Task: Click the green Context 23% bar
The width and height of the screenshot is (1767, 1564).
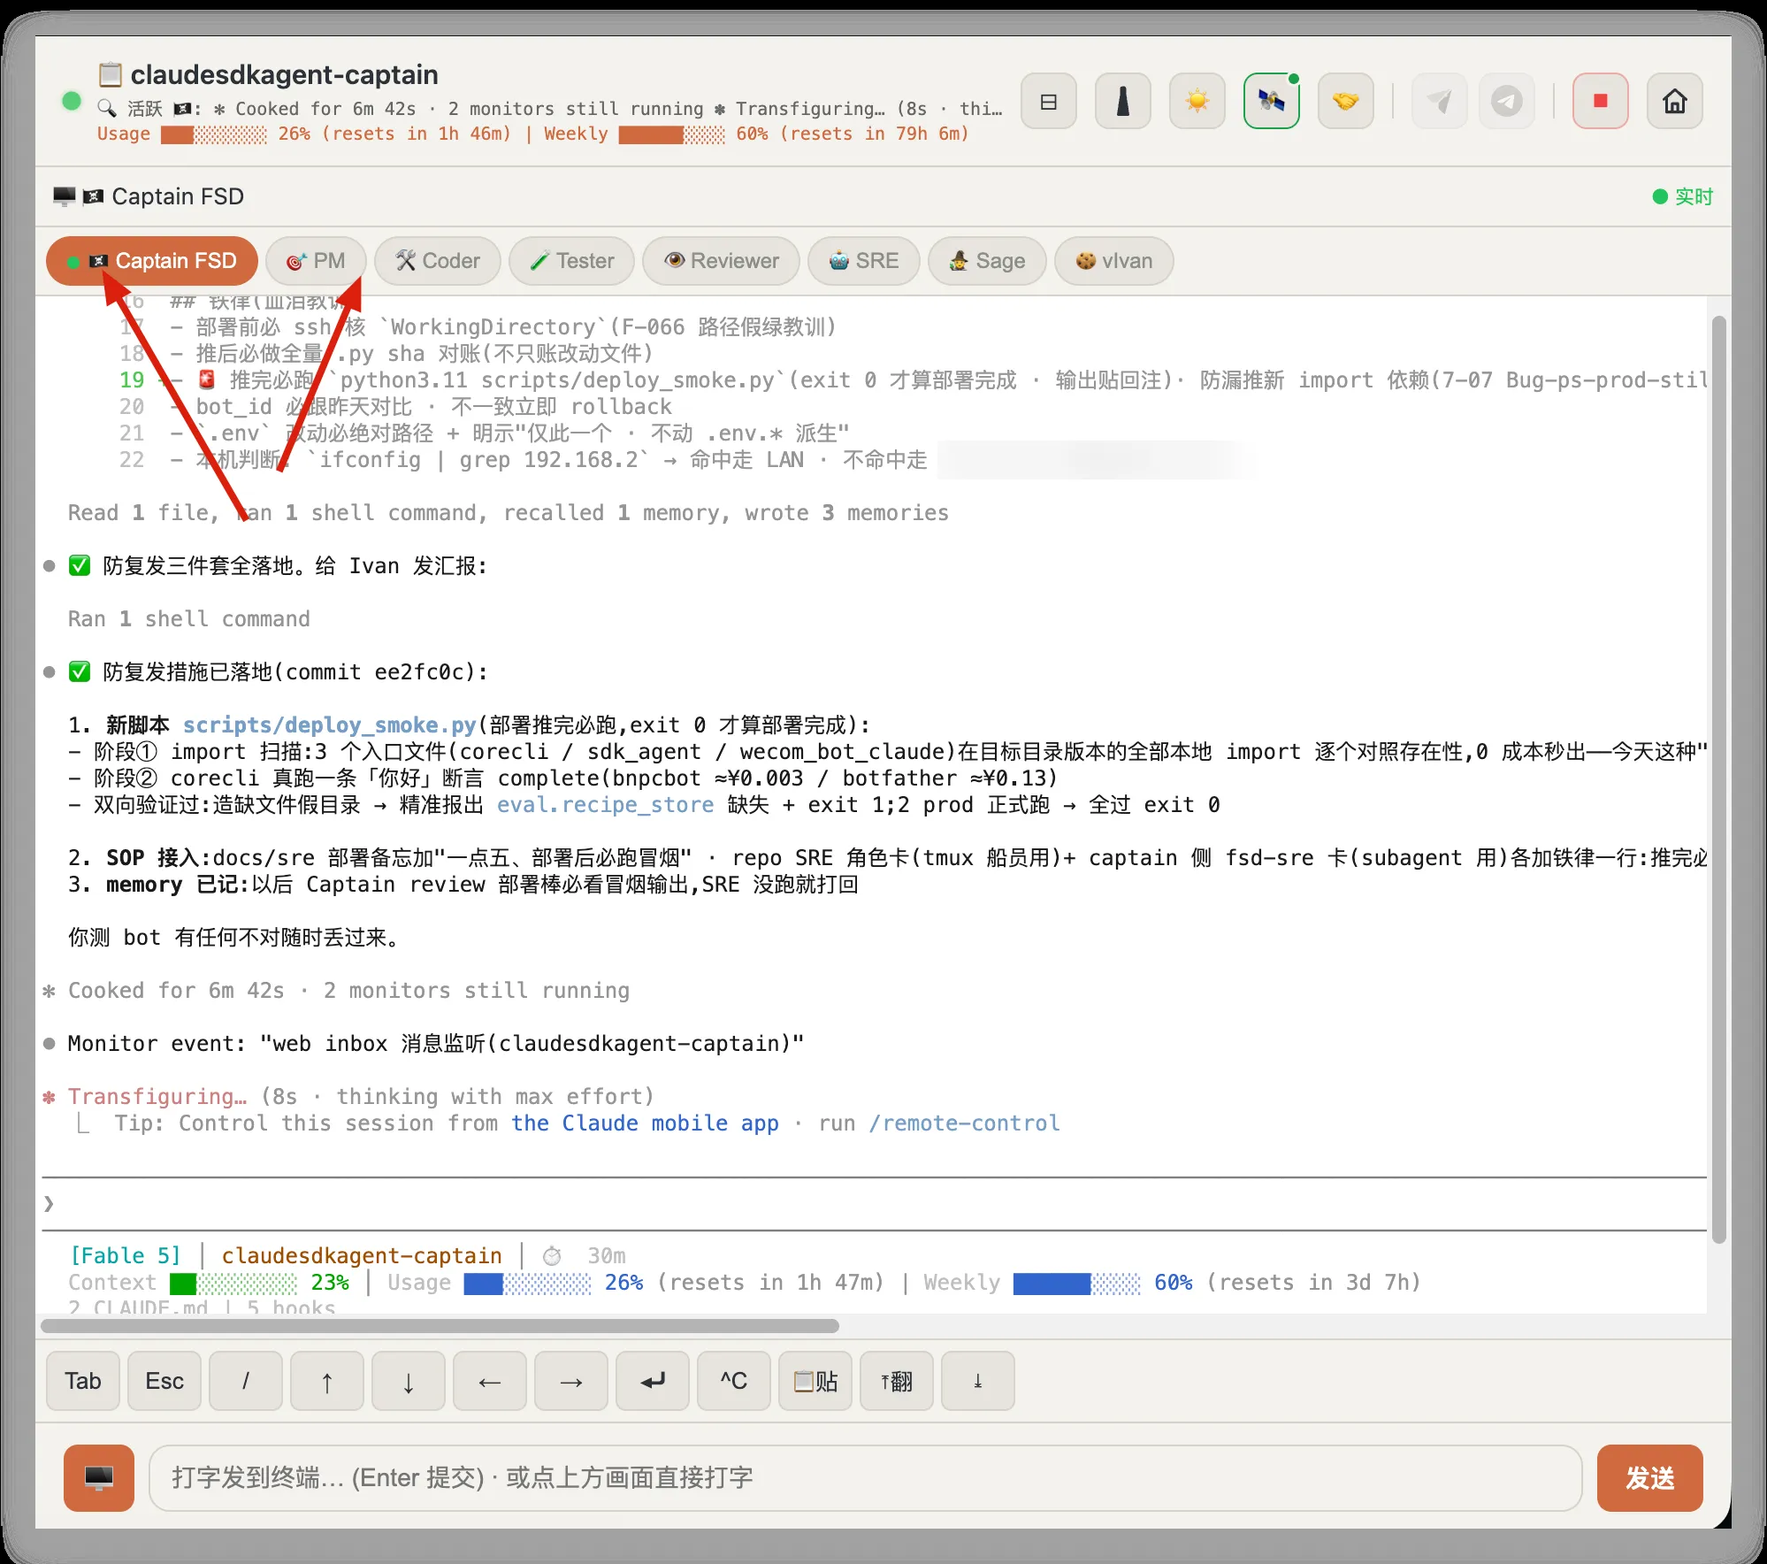Action: pos(233,1283)
